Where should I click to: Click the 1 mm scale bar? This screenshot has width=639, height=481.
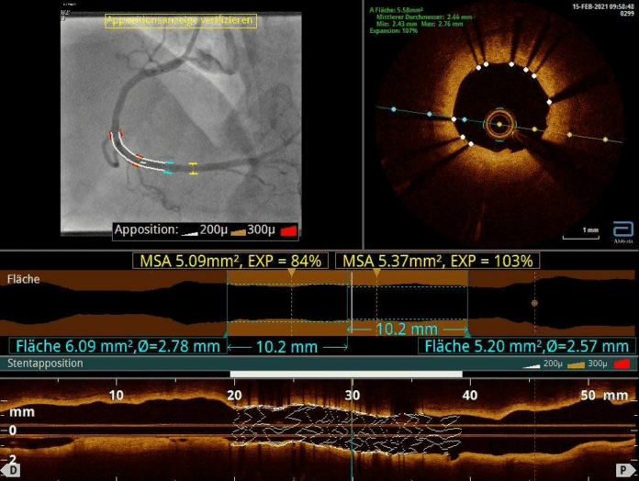tap(581, 233)
